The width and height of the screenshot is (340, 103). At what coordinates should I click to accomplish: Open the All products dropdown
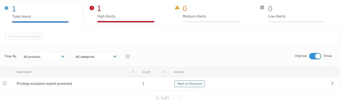pos(44,56)
